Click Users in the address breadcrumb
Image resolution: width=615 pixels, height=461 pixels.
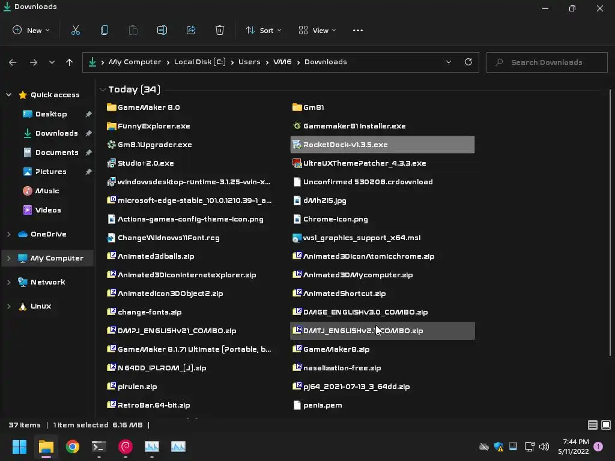(x=249, y=62)
